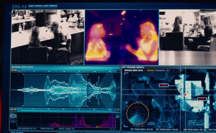Select the Incoming Audio Signal panel header

[22, 67]
